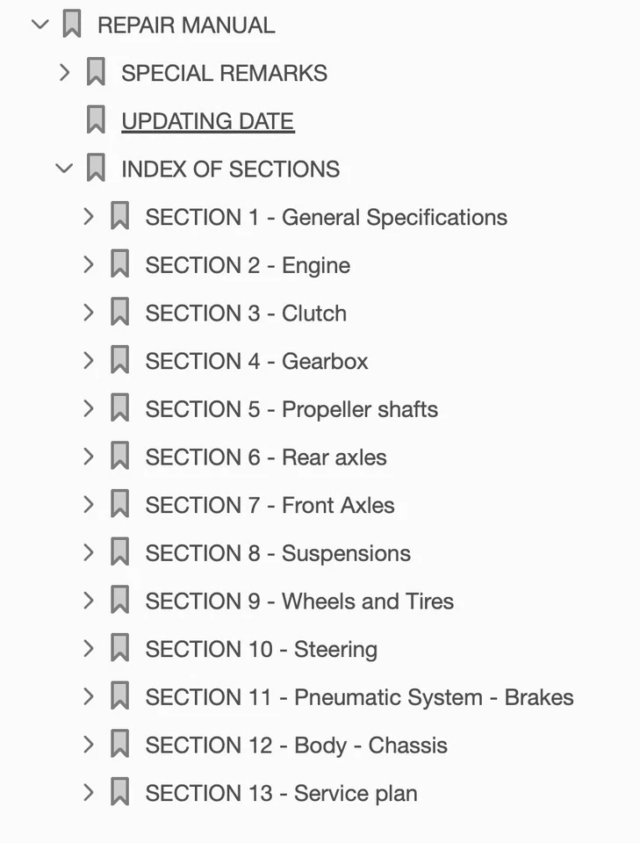Click the bookmark icon beside REPAIR MANUAL
Viewport: 640px width, 843px height.
pos(73,25)
